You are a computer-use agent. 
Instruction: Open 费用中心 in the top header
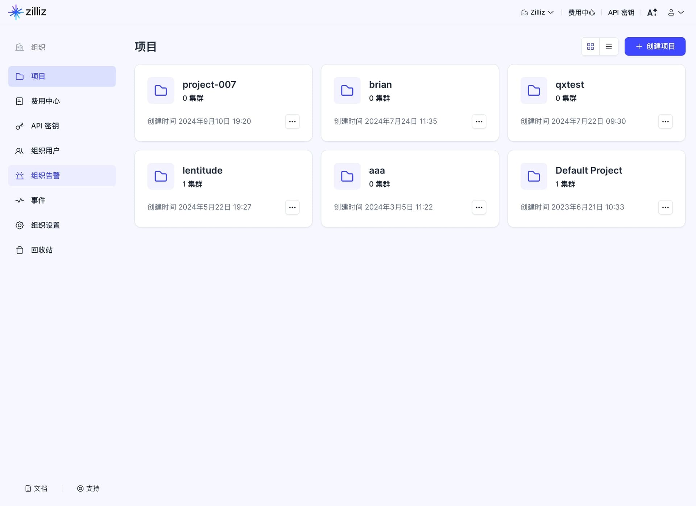(x=581, y=12)
